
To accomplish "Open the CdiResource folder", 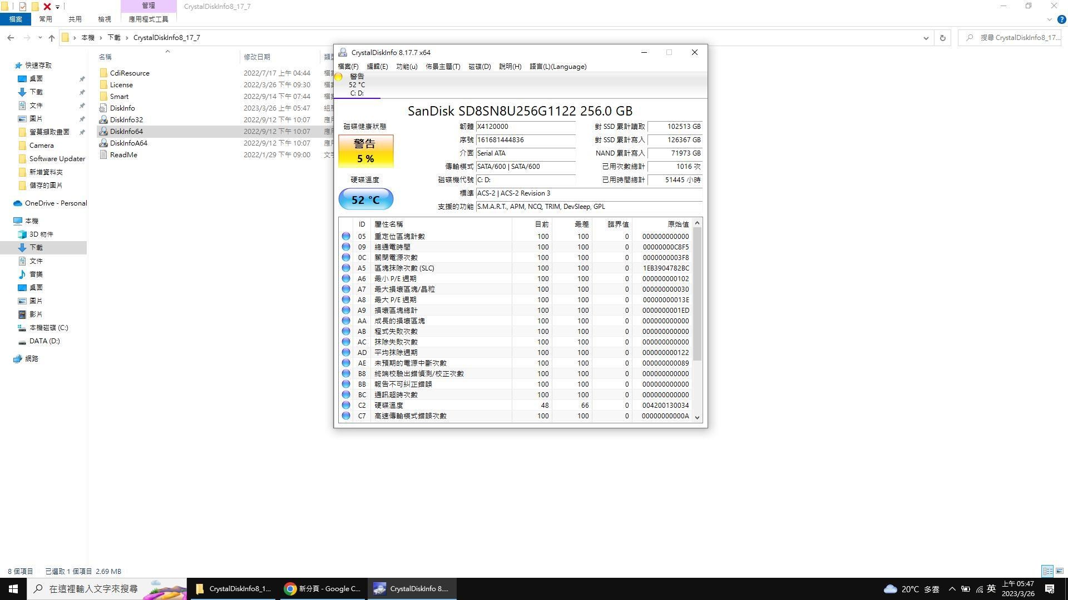I will click(x=129, y=73).
